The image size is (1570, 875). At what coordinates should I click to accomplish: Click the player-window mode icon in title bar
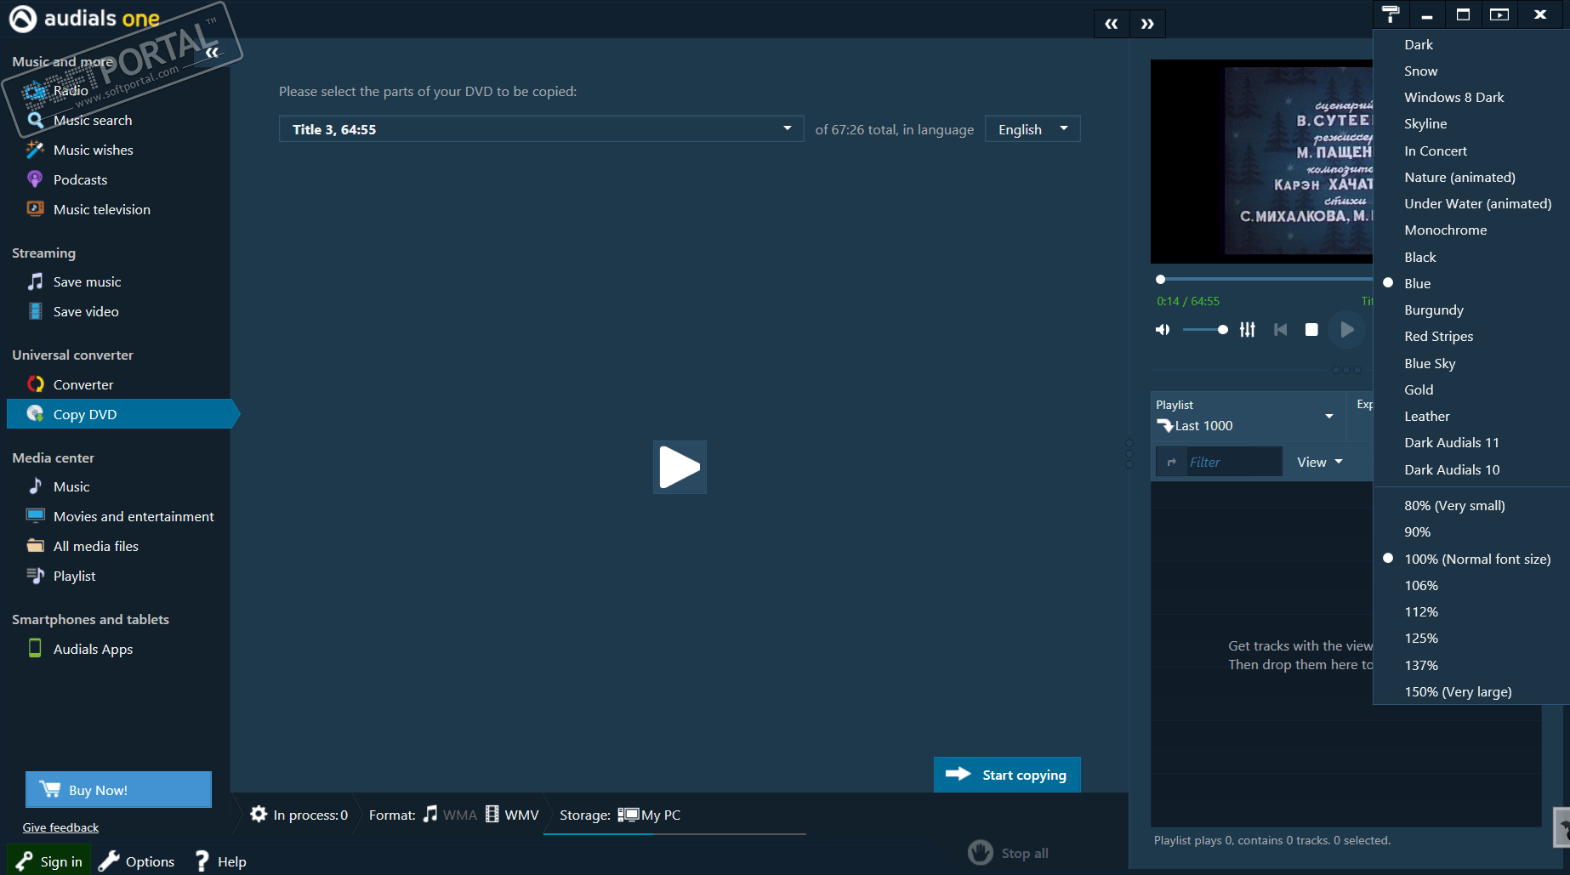[1499, 14]
